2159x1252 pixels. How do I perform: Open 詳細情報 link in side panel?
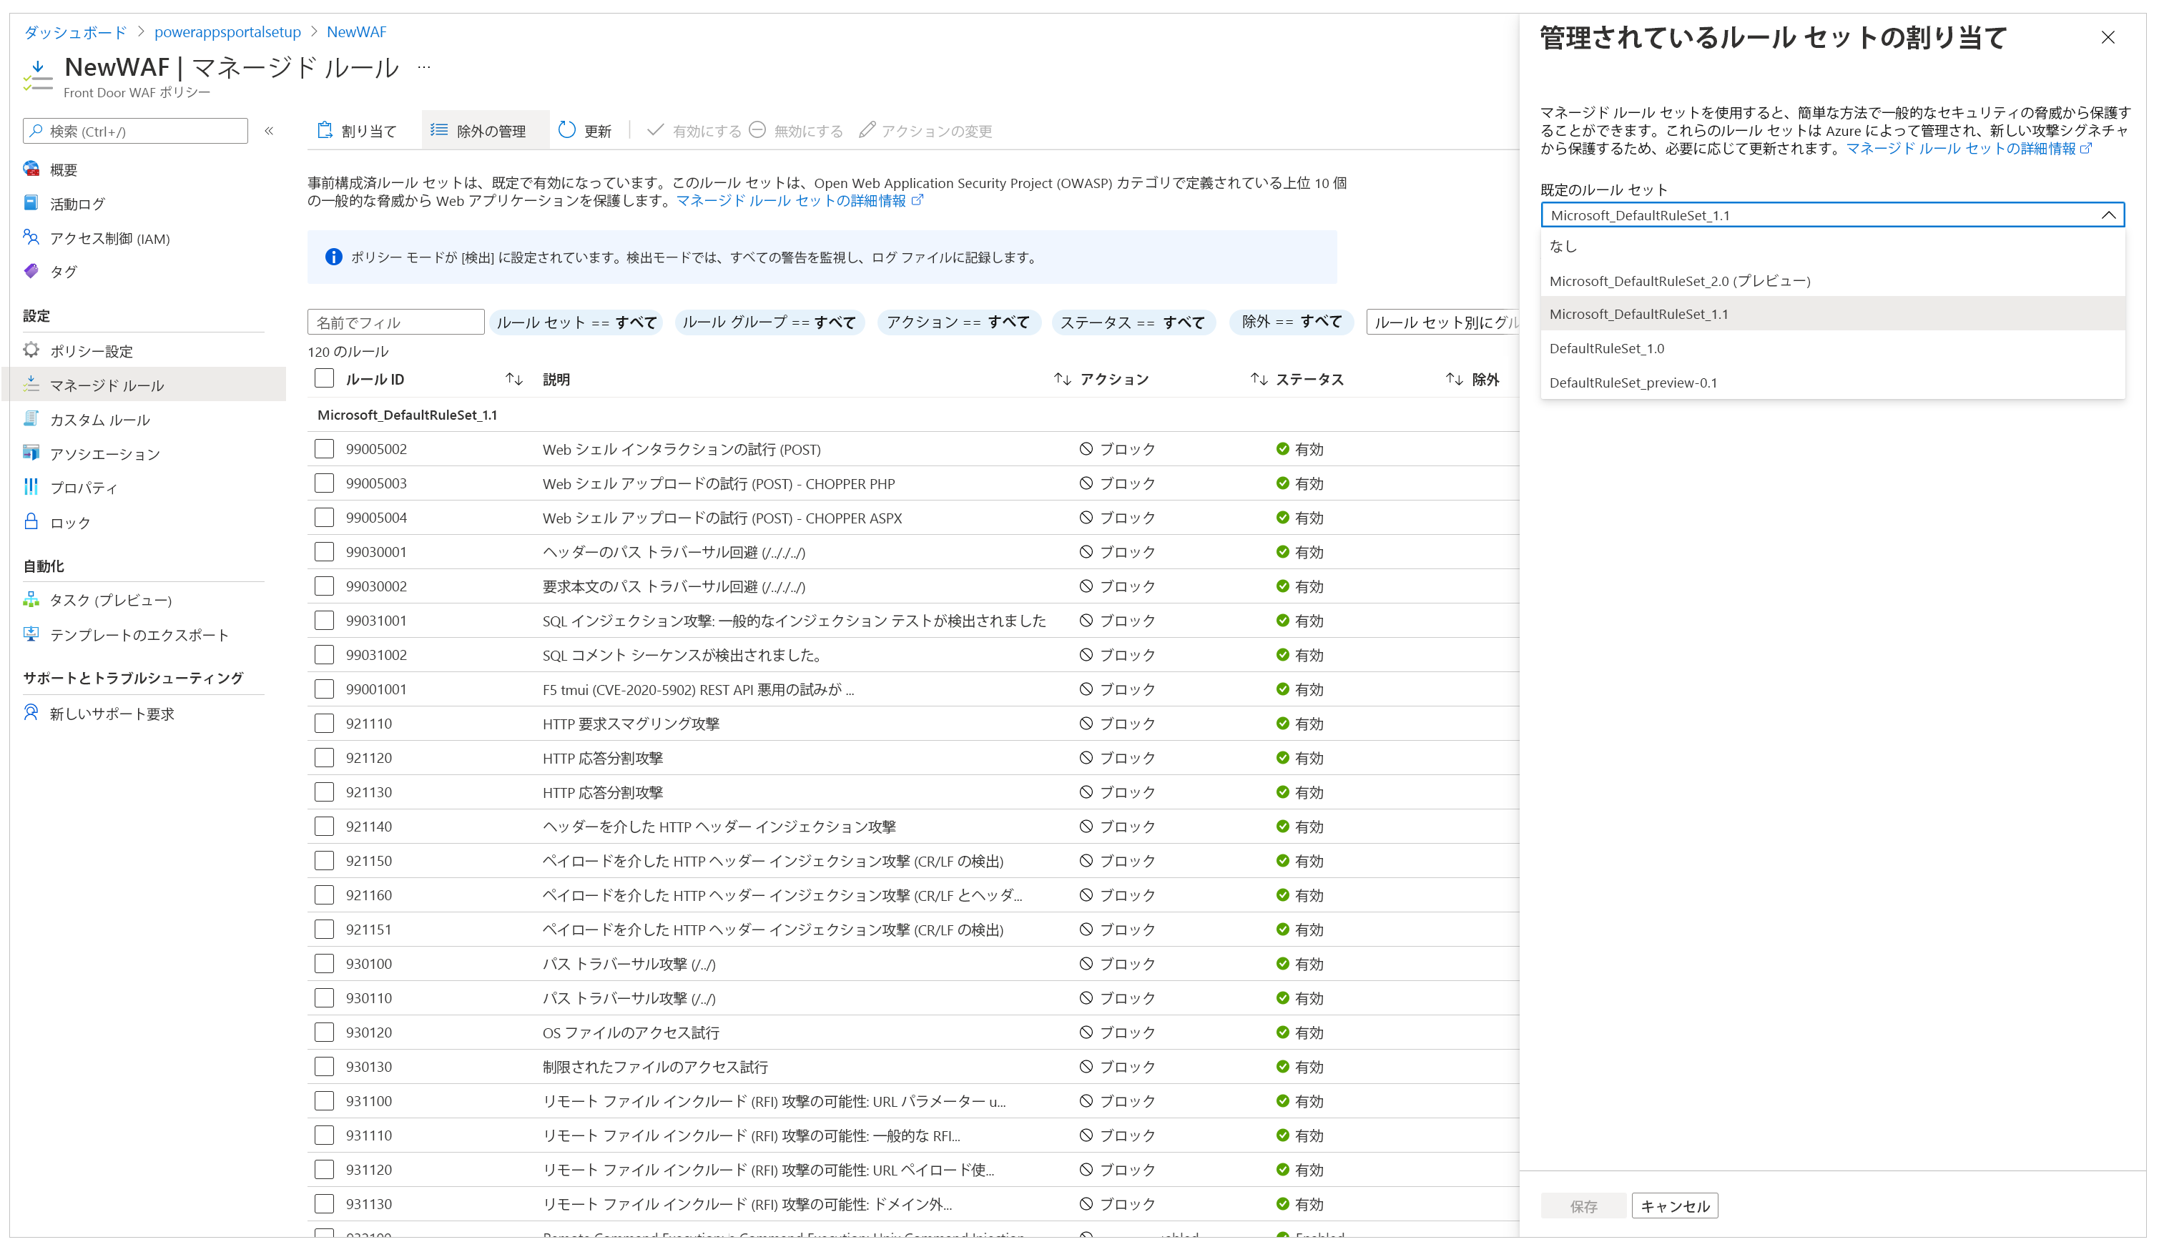click(x=1968, y=148)
